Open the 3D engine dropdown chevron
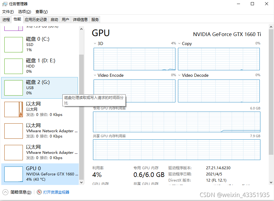Screen dimensions: 274x201 95,43
